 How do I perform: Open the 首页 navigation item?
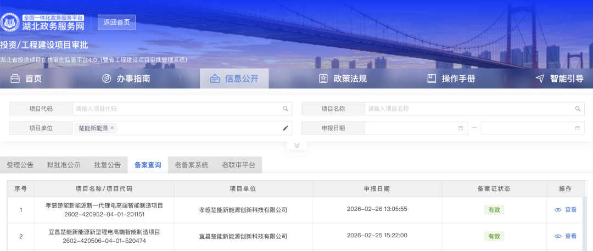pos(26,79)
